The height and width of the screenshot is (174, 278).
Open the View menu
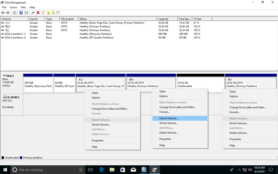coord(23,7)
